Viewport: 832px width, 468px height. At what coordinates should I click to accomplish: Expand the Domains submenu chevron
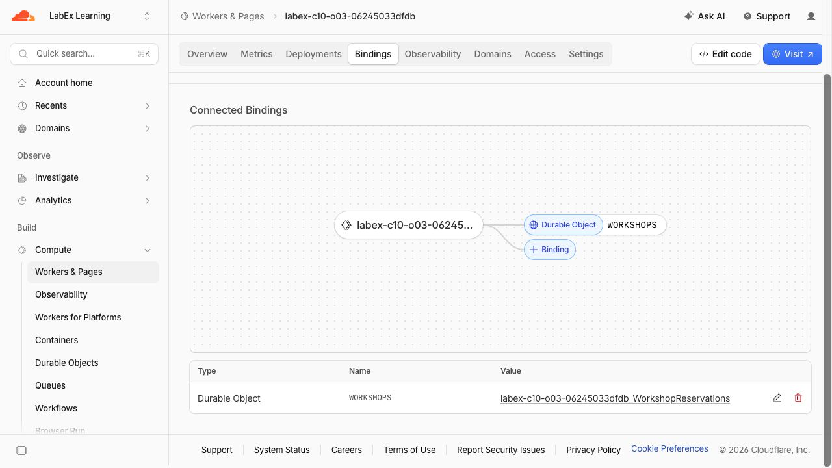(148, 129)
